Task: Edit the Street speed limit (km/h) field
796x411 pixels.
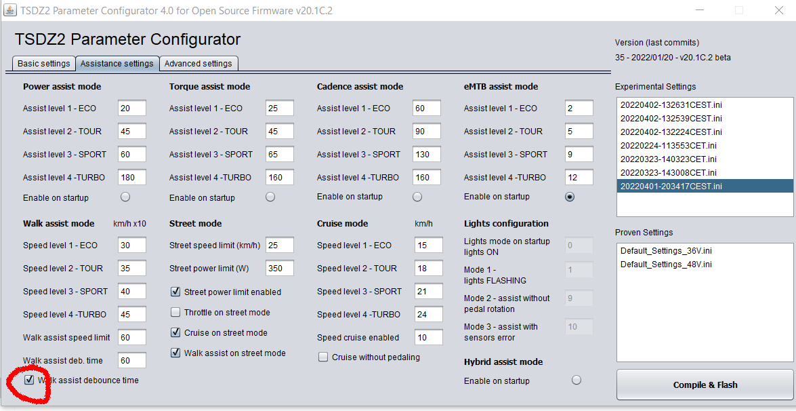Action: (279, 245)
